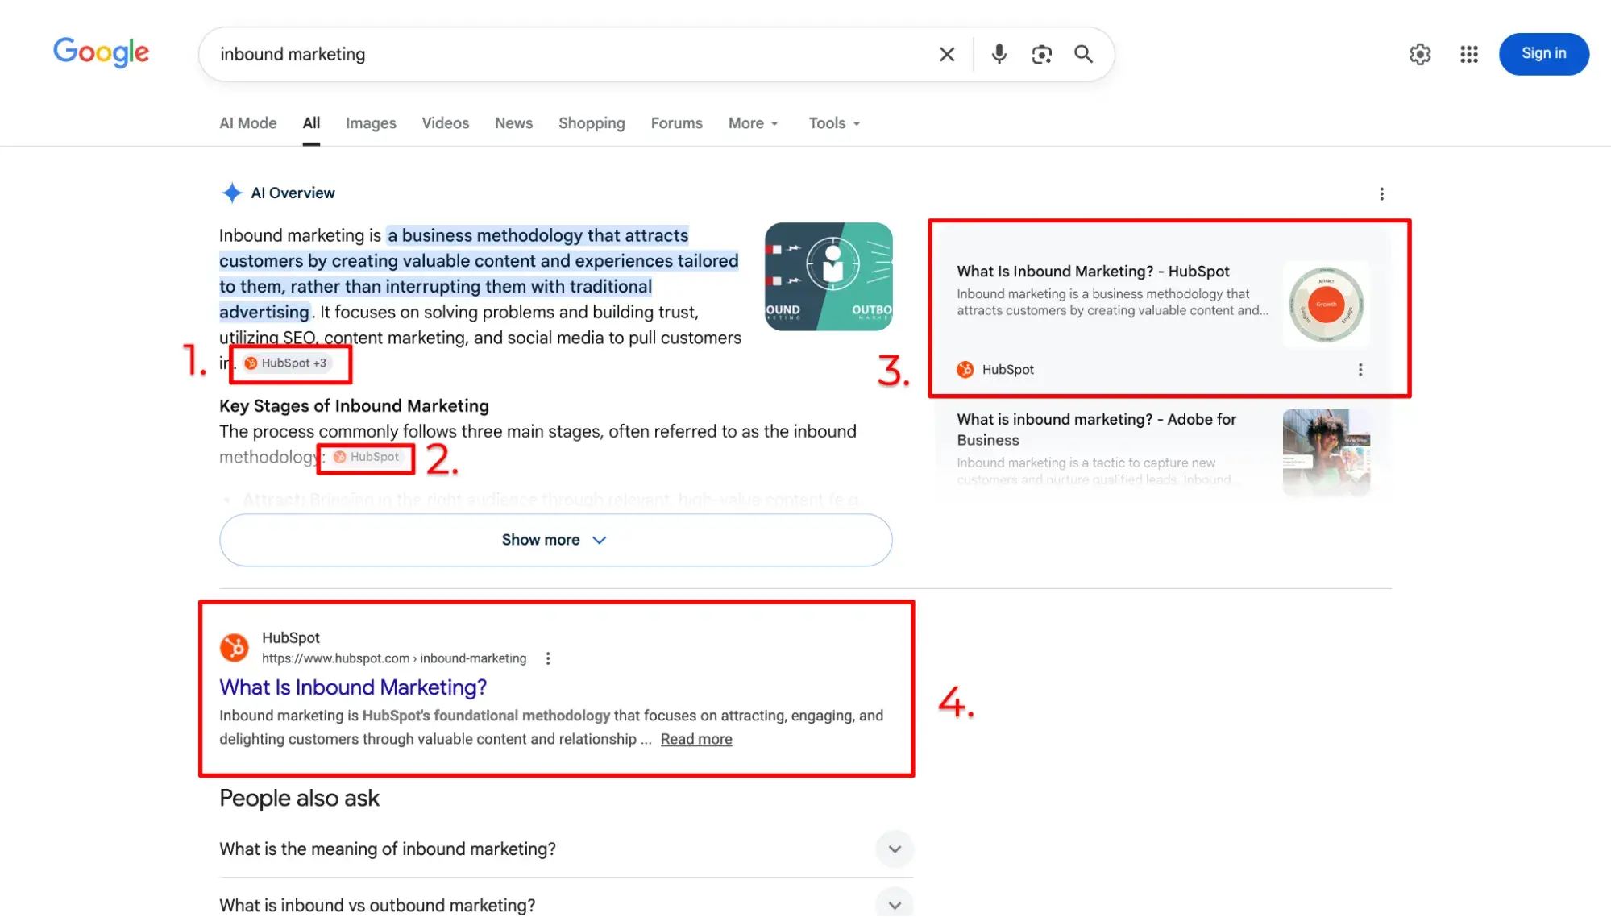The image size is (1611, 917).
Task: Switch to the Images tab
Action: [371, 123]
